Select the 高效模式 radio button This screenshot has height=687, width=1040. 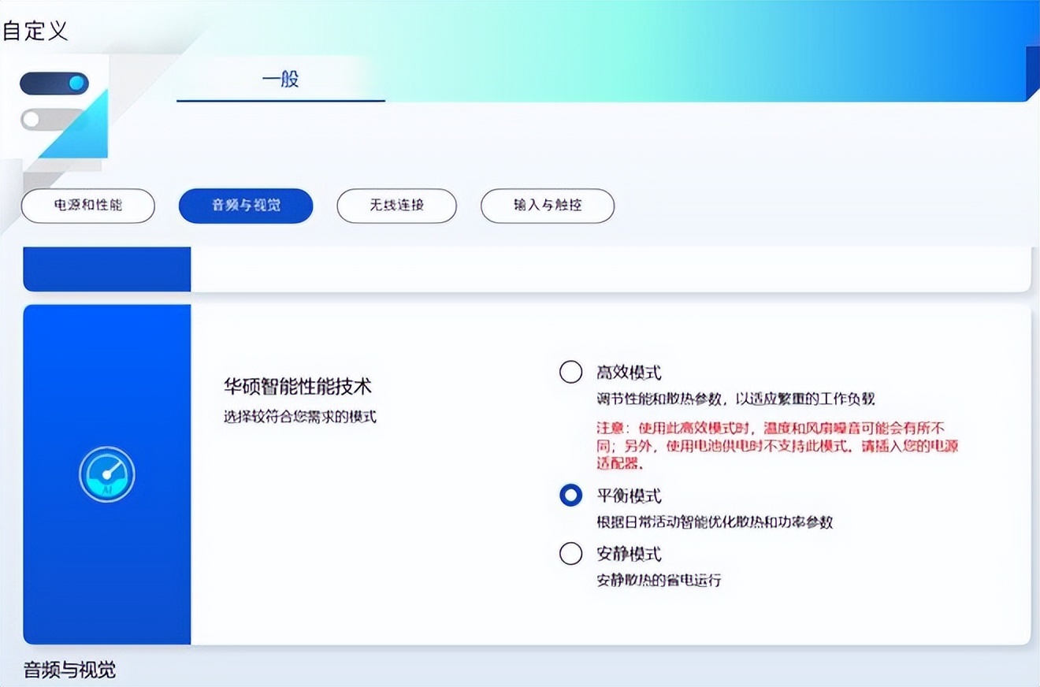click(570, 372)
